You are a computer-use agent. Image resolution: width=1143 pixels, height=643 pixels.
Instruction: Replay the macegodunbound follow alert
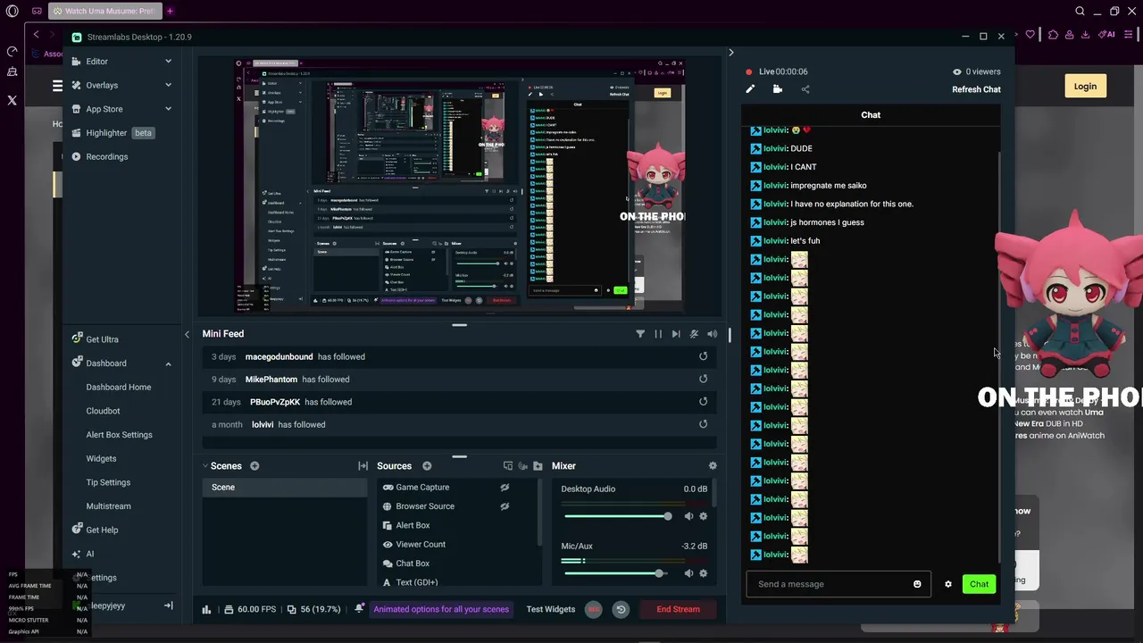(703, 356)
